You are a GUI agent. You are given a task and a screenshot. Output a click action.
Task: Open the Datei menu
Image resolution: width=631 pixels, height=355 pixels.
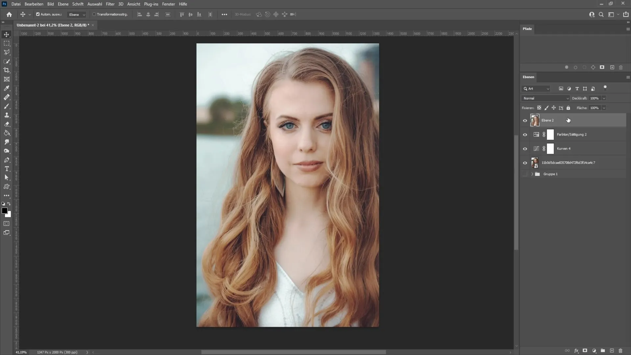16,4
